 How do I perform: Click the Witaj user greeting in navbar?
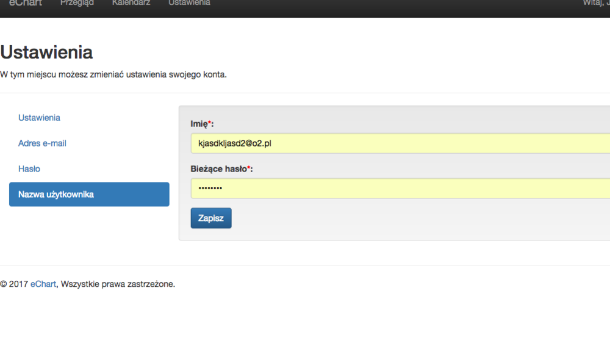point(596,3)
